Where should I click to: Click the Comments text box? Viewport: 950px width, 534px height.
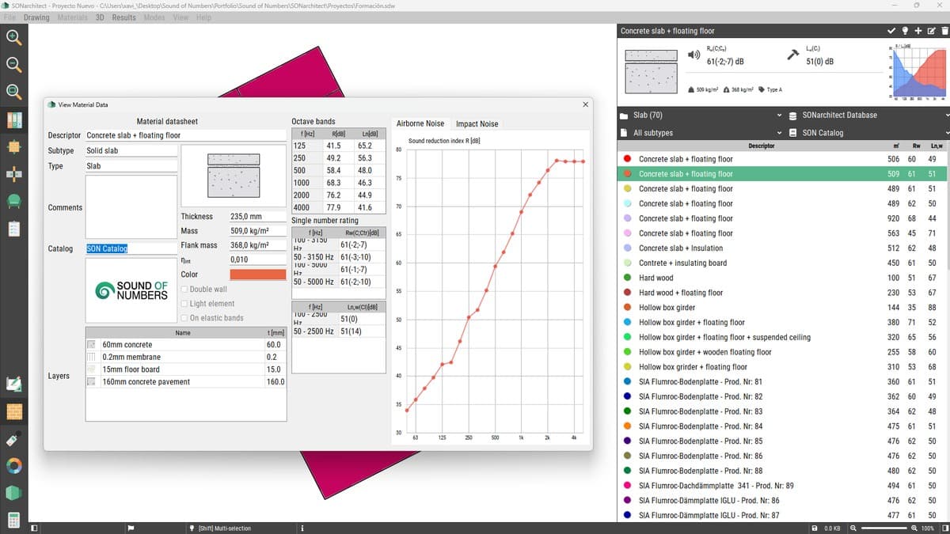tap(131, 207)
